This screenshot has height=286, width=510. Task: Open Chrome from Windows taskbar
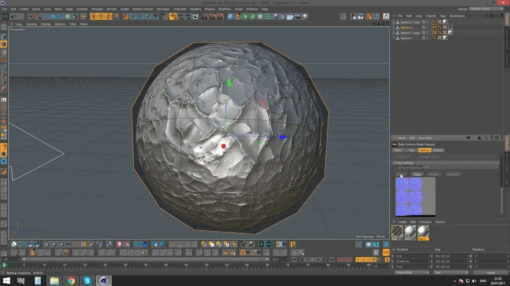tap(71, 281)
